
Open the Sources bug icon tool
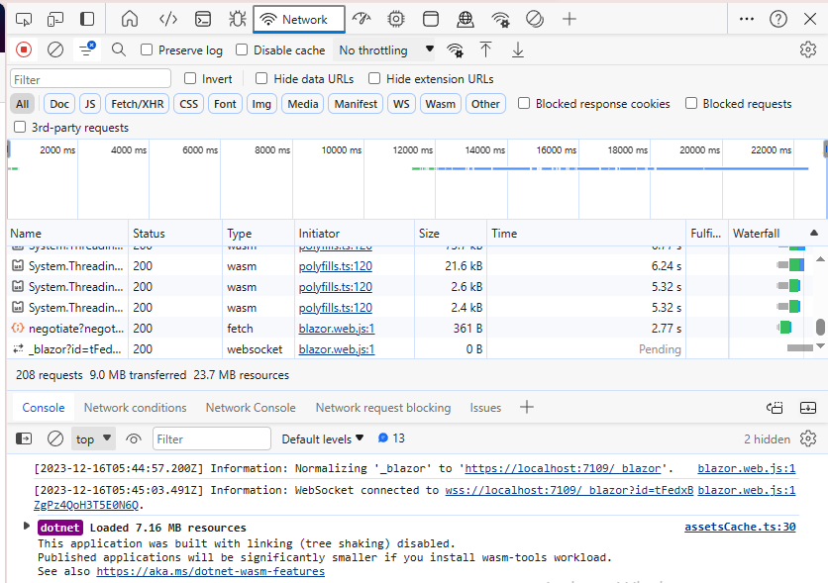(237, 20)
